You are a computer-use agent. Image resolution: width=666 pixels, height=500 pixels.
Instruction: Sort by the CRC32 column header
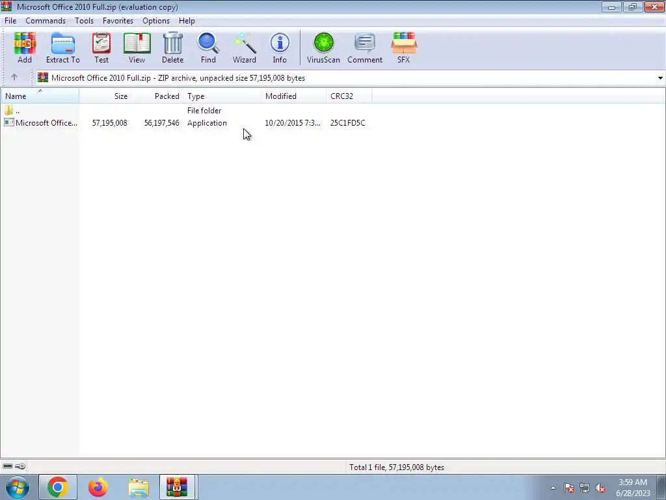pyautogui.click(x=349, y=96)
